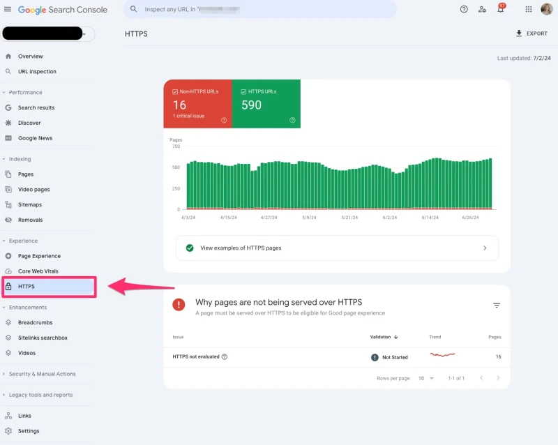The width and height of the screenshot is (558, 445).
Task: Click the Sitemaps icon
Action: [x=8, y=204]
